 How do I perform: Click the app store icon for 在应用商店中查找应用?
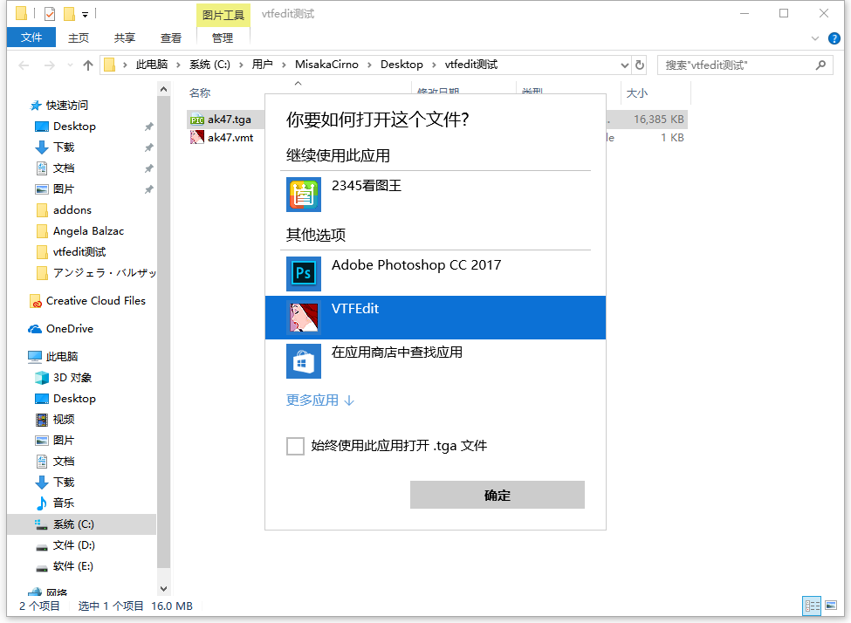click(304, 361)
